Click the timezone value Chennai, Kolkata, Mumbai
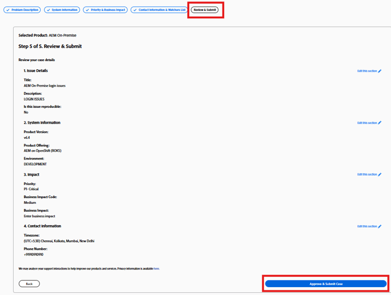The width and height of the screenshot is (391, 295). click(59, 241)
